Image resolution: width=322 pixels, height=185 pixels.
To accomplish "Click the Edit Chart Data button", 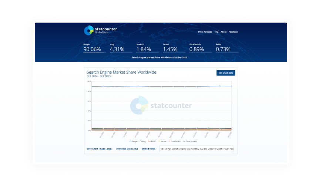I will (x=226, y=73).
